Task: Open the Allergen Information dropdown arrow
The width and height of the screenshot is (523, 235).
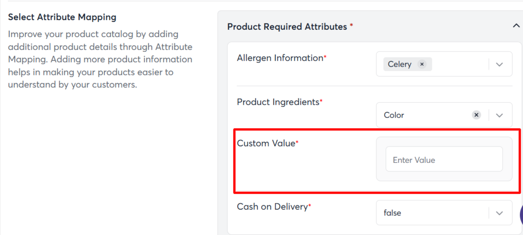Action: tap(500, 64)
